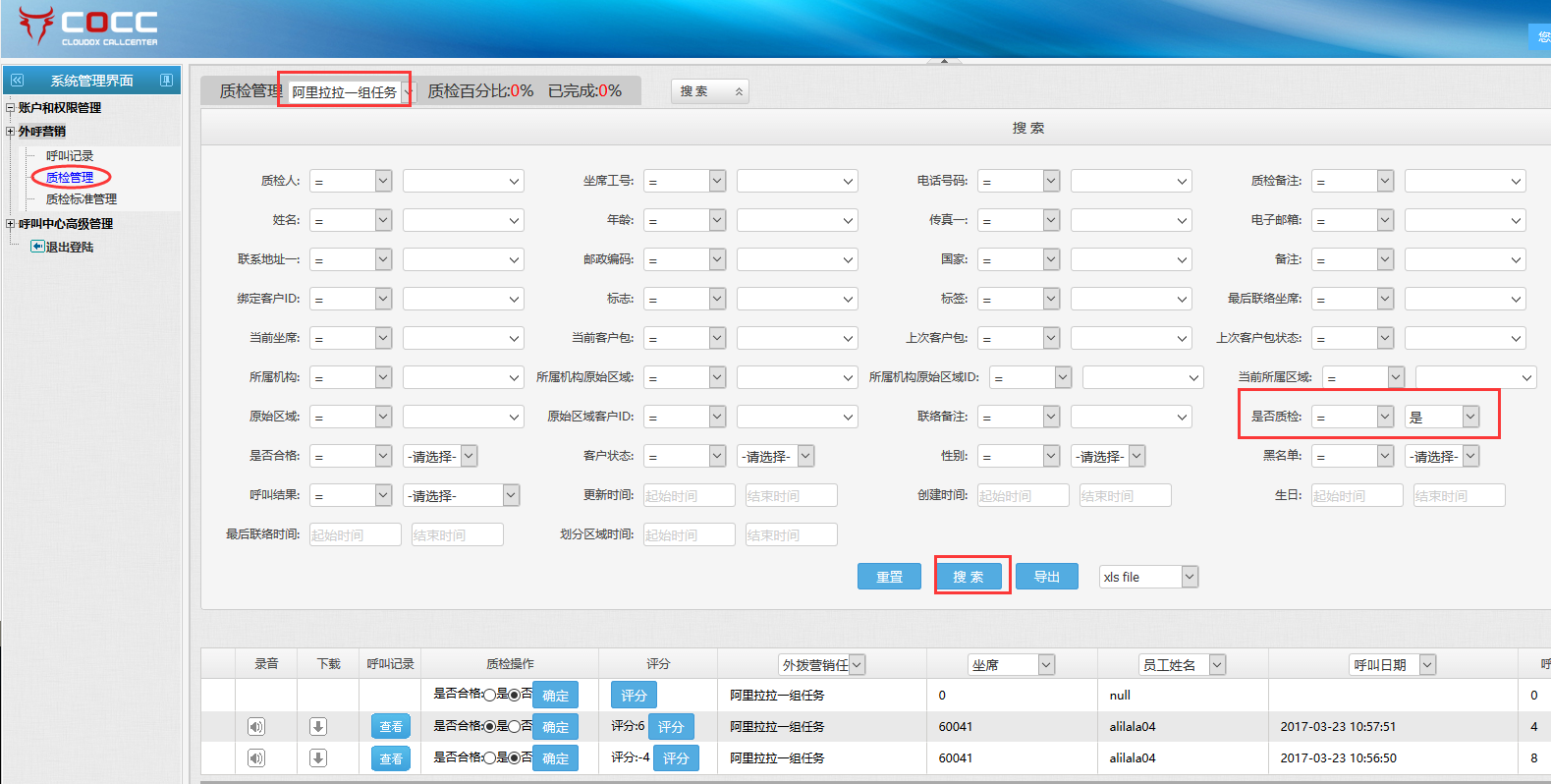1551x784 pixels.
Task: Click the blue 搜索 button
Action: pos(968,577)
